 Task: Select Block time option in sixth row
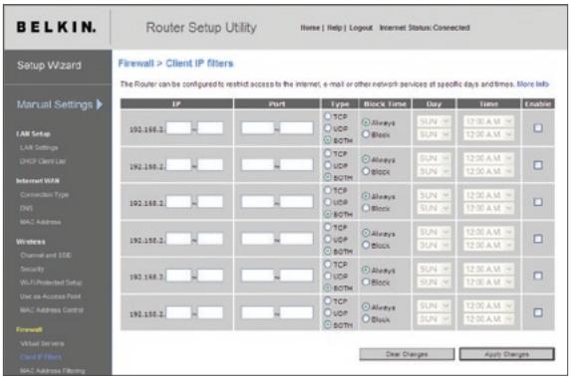coord(366,319)
